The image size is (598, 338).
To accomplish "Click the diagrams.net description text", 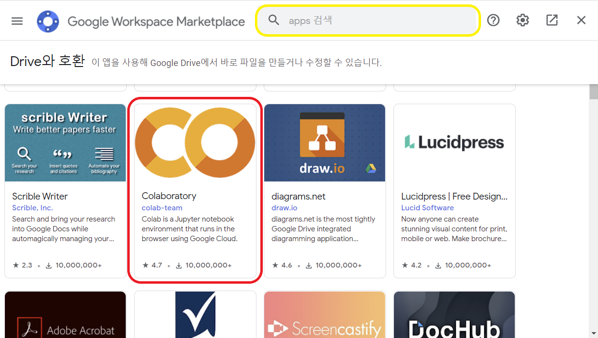I will tap(323, 229).
